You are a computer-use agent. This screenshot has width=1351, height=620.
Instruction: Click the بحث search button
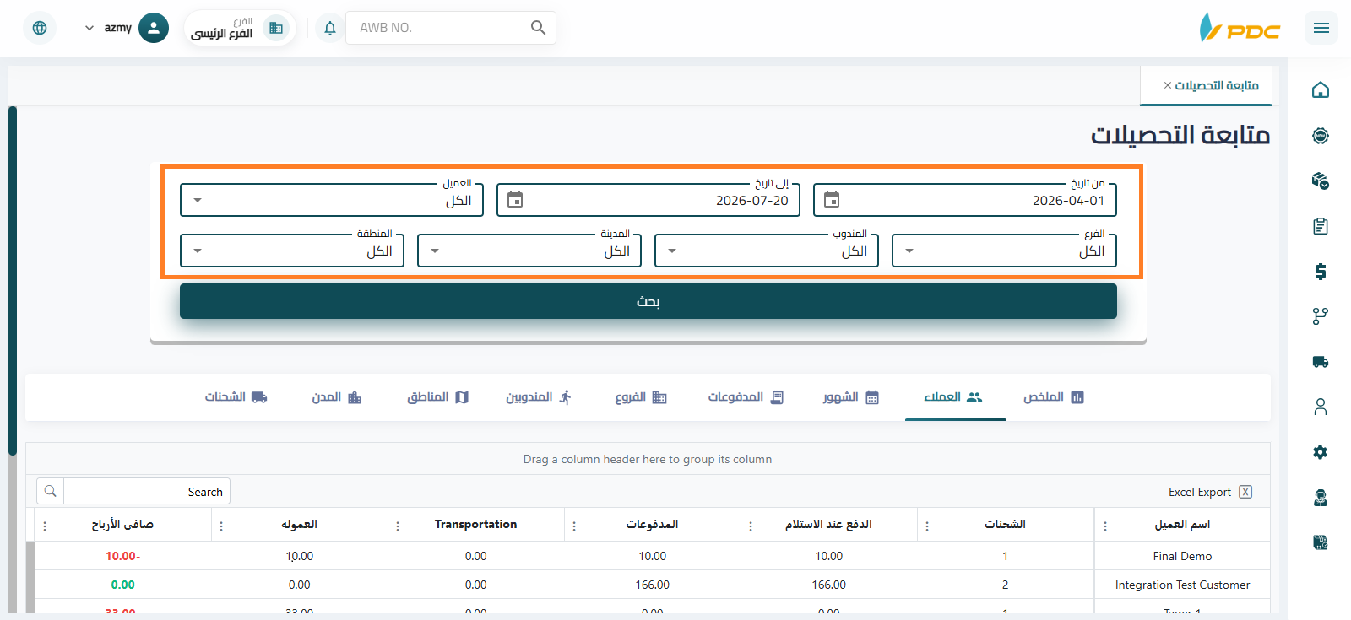tap(648, 301)
